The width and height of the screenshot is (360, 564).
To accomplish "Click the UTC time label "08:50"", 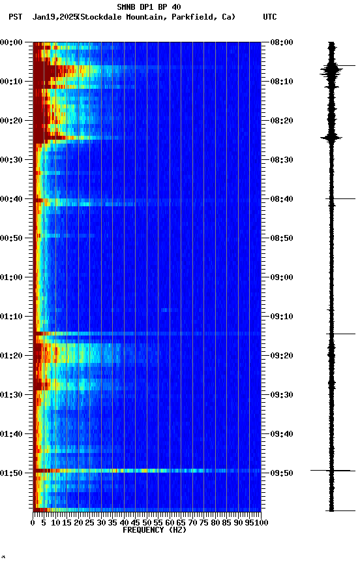I will tap(282, 238).
